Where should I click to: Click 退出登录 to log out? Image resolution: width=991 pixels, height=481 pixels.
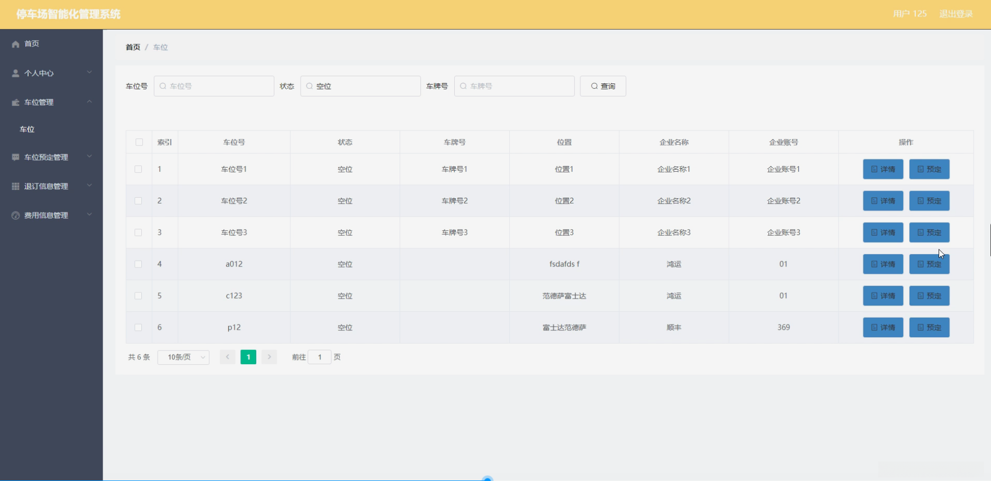click(956, 14)
